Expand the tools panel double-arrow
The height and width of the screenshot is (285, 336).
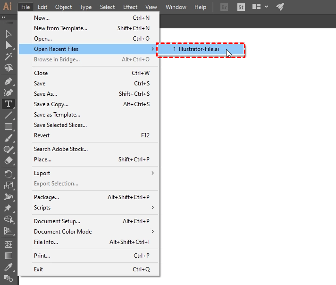coord(4,17)
